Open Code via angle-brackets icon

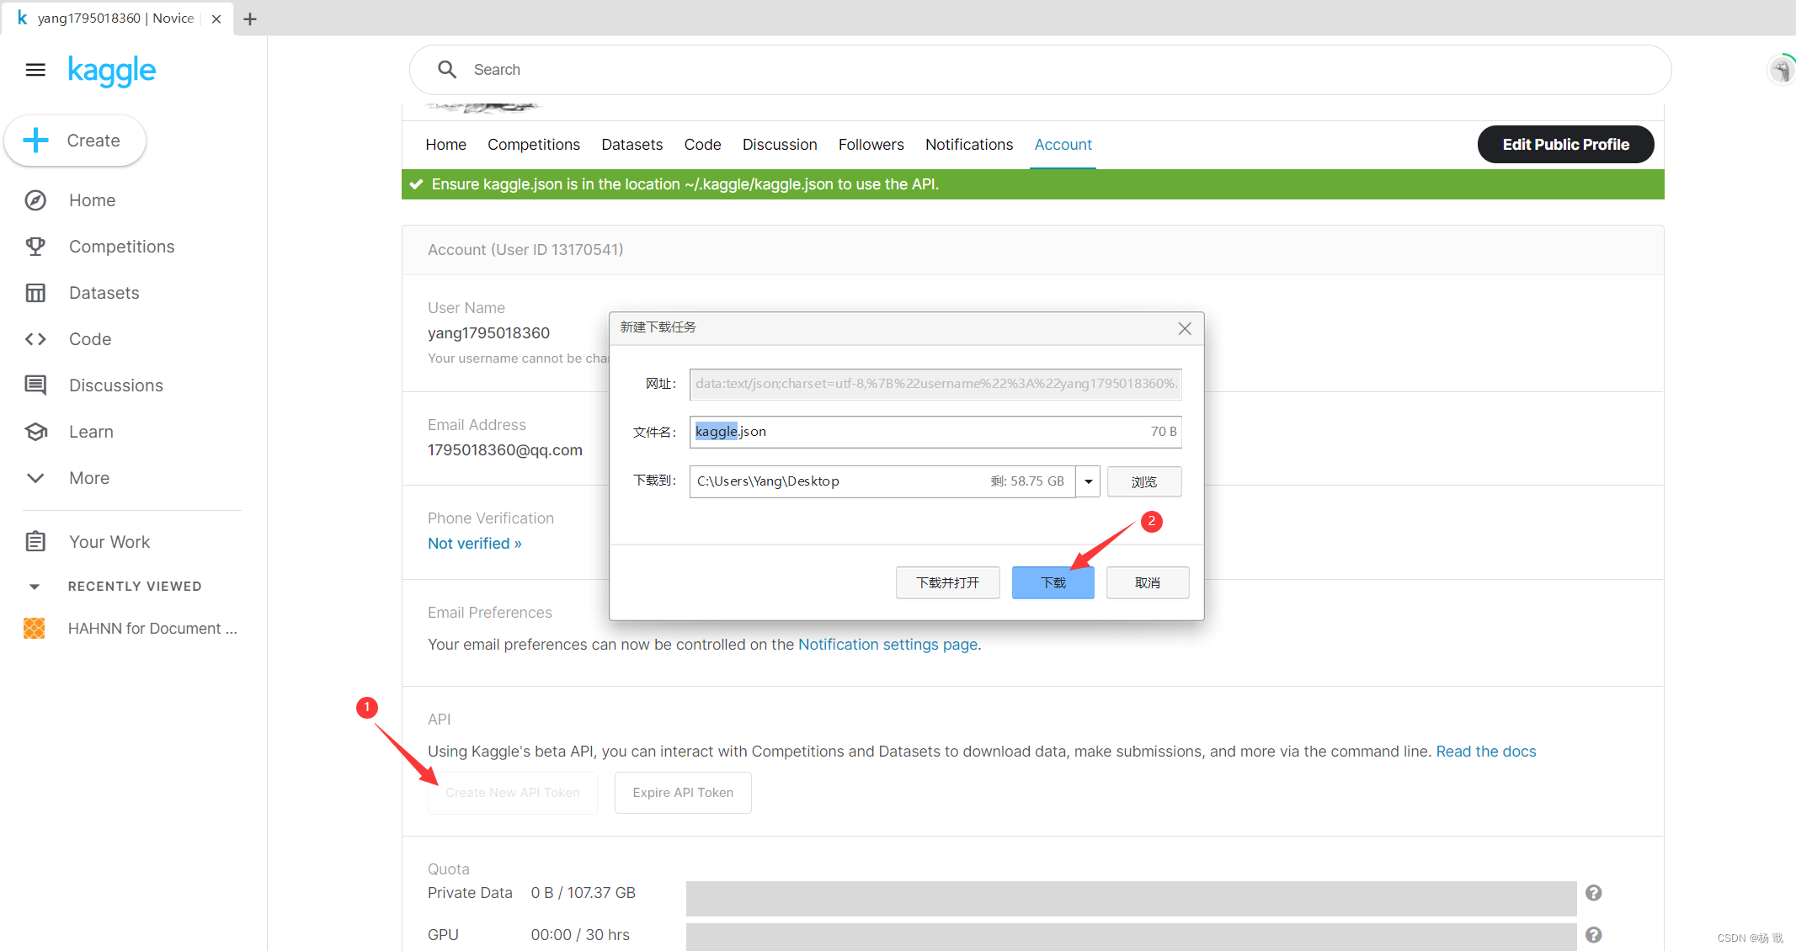pyautogui.click(x=35, y=339)
